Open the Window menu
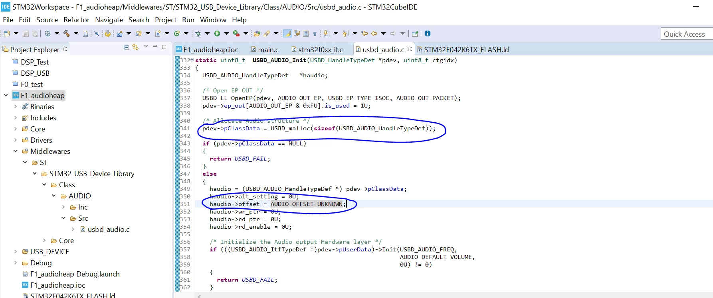The image size is (713, 298). tap(213, 20)
